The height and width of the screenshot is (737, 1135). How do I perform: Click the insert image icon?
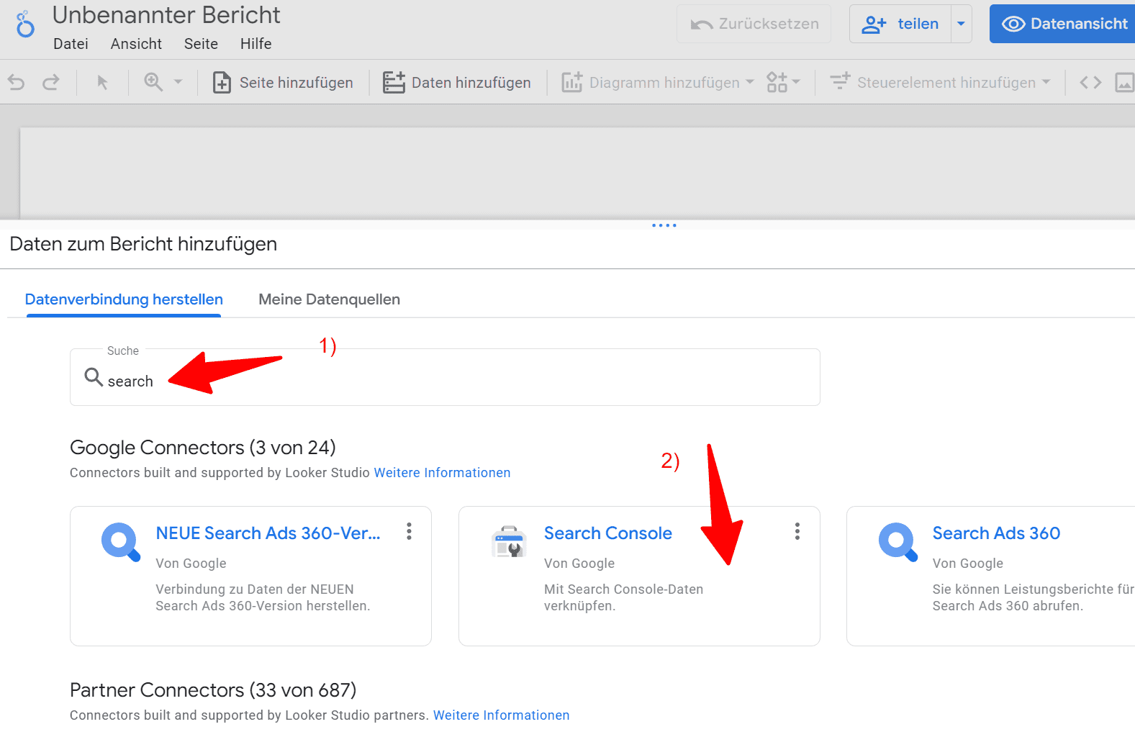(1124, 83)
